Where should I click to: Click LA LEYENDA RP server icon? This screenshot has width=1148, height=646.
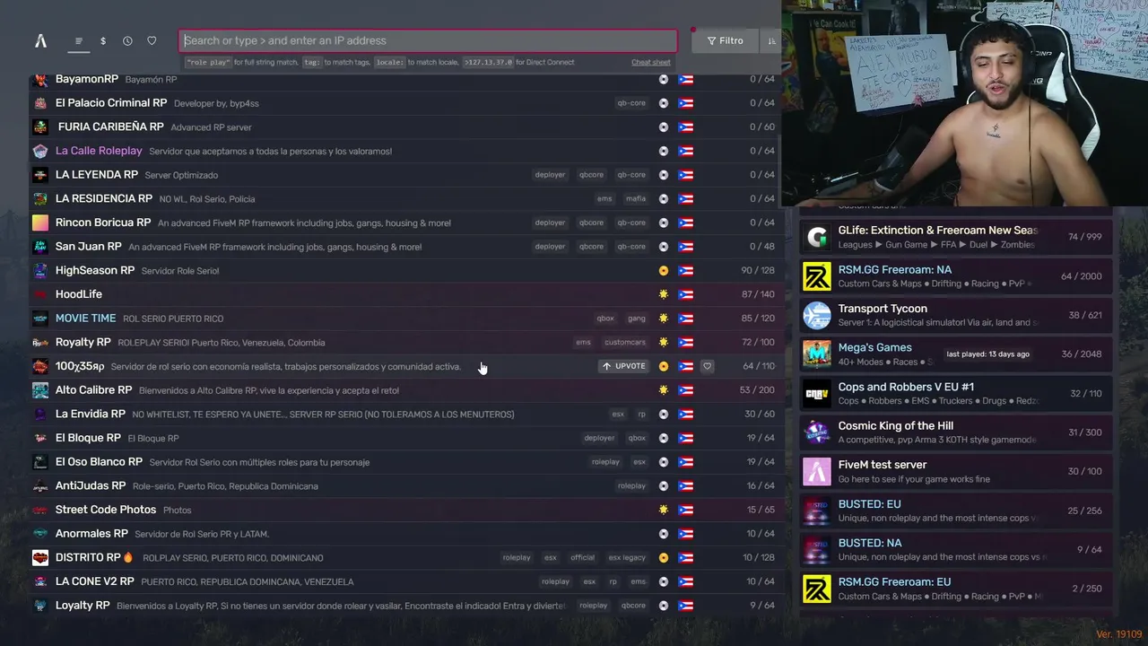click(40, 175)
